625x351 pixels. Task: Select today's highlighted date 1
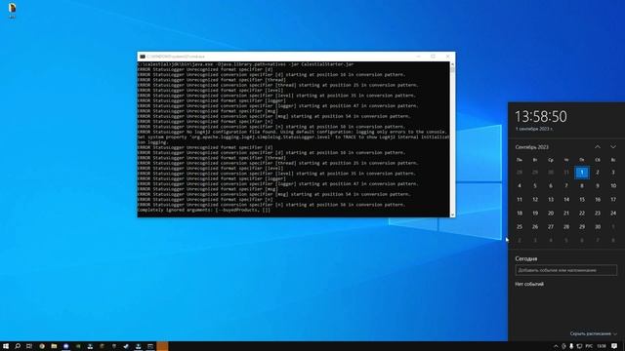point(582,173)
